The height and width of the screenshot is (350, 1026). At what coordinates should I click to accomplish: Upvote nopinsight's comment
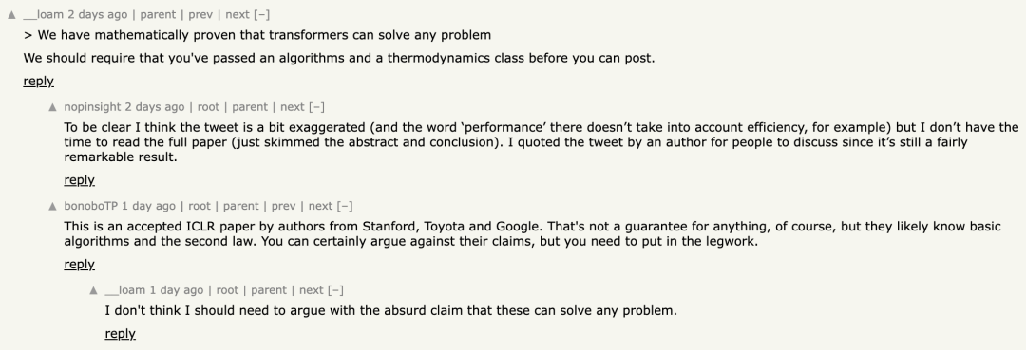pyautogui.click(x=53, y=108)
